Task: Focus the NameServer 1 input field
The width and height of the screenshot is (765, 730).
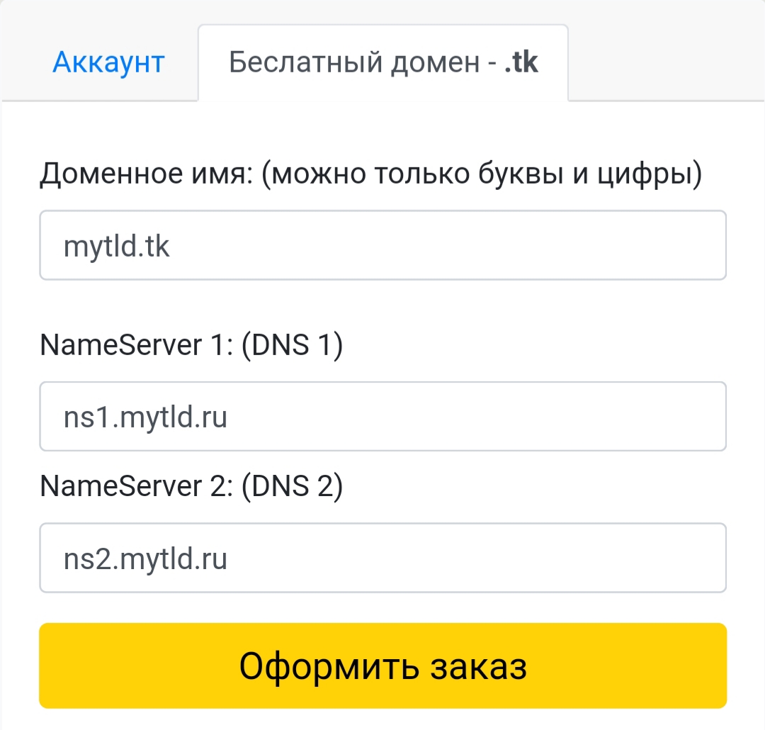Action: coord(382,417)
